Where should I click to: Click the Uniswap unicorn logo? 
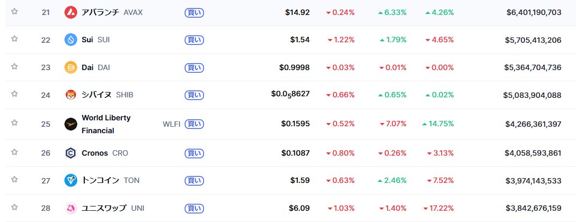point(71,208)
